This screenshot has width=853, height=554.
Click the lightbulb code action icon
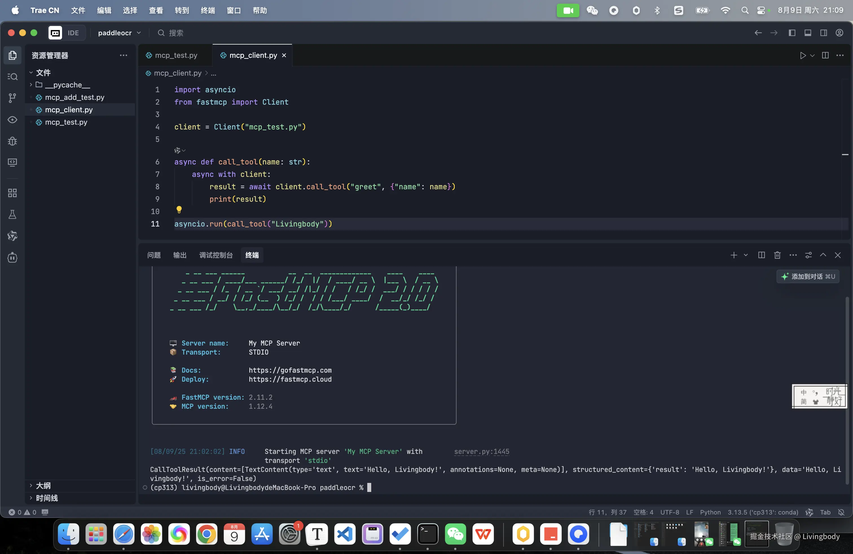click(179, 210)
